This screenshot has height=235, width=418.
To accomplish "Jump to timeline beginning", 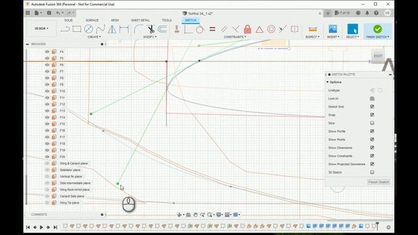I will (28, 227).
